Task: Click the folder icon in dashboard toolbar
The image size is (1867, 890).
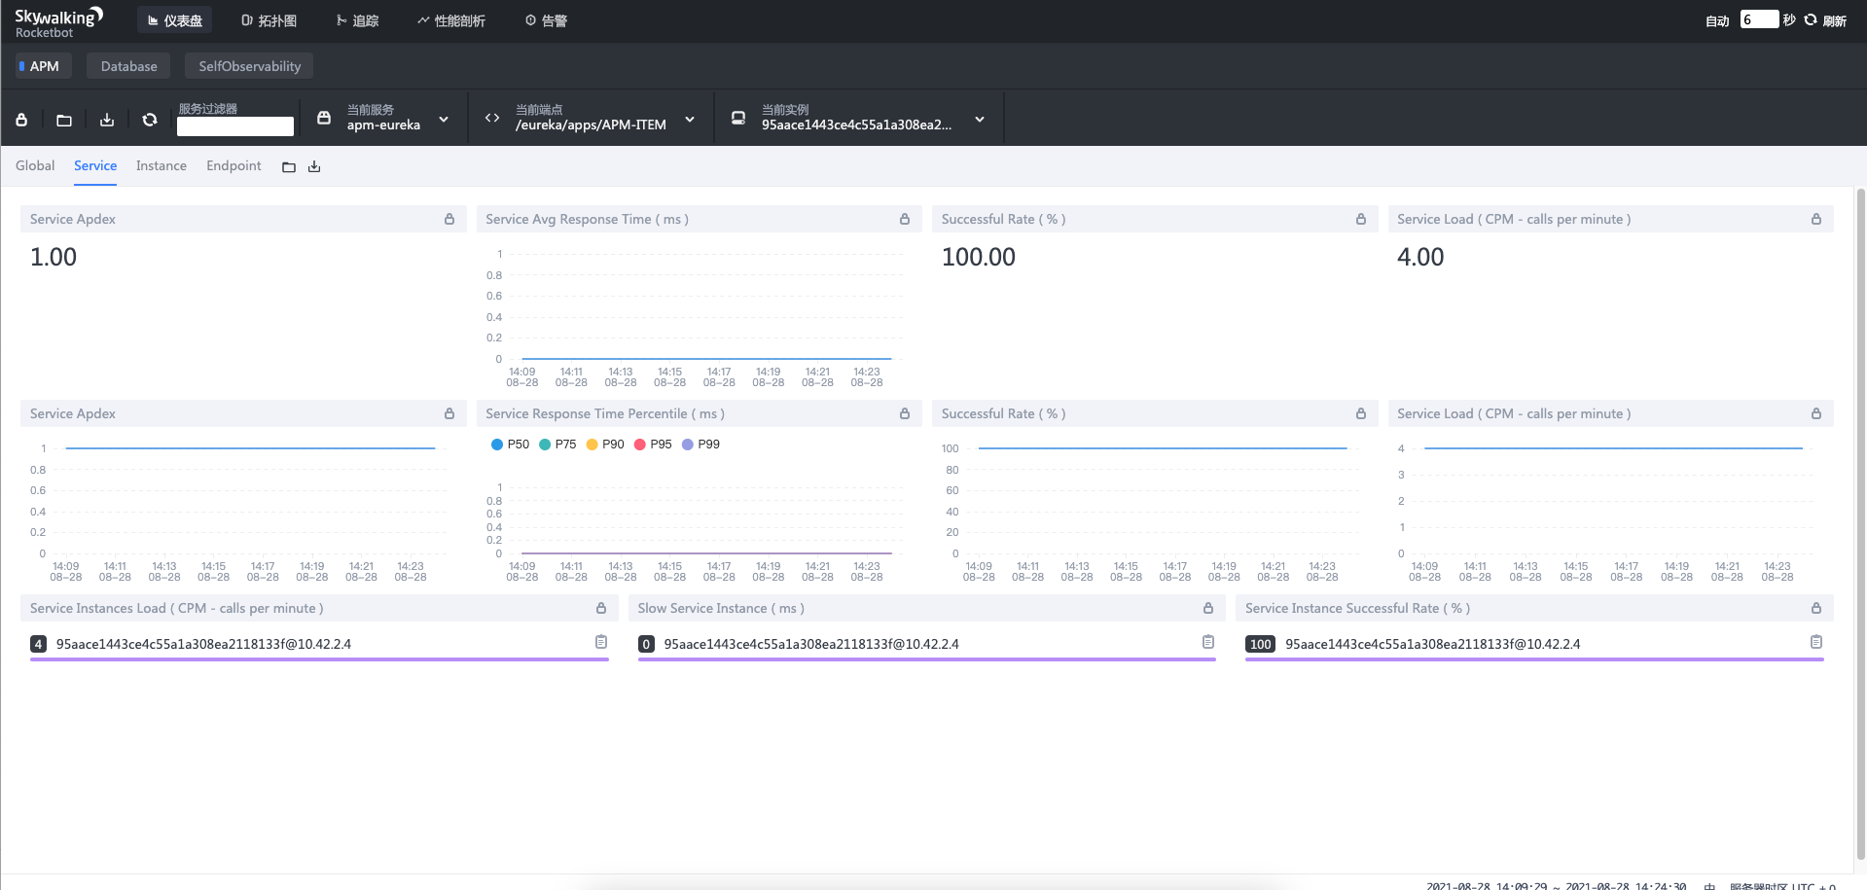Action: coord(64,120)
